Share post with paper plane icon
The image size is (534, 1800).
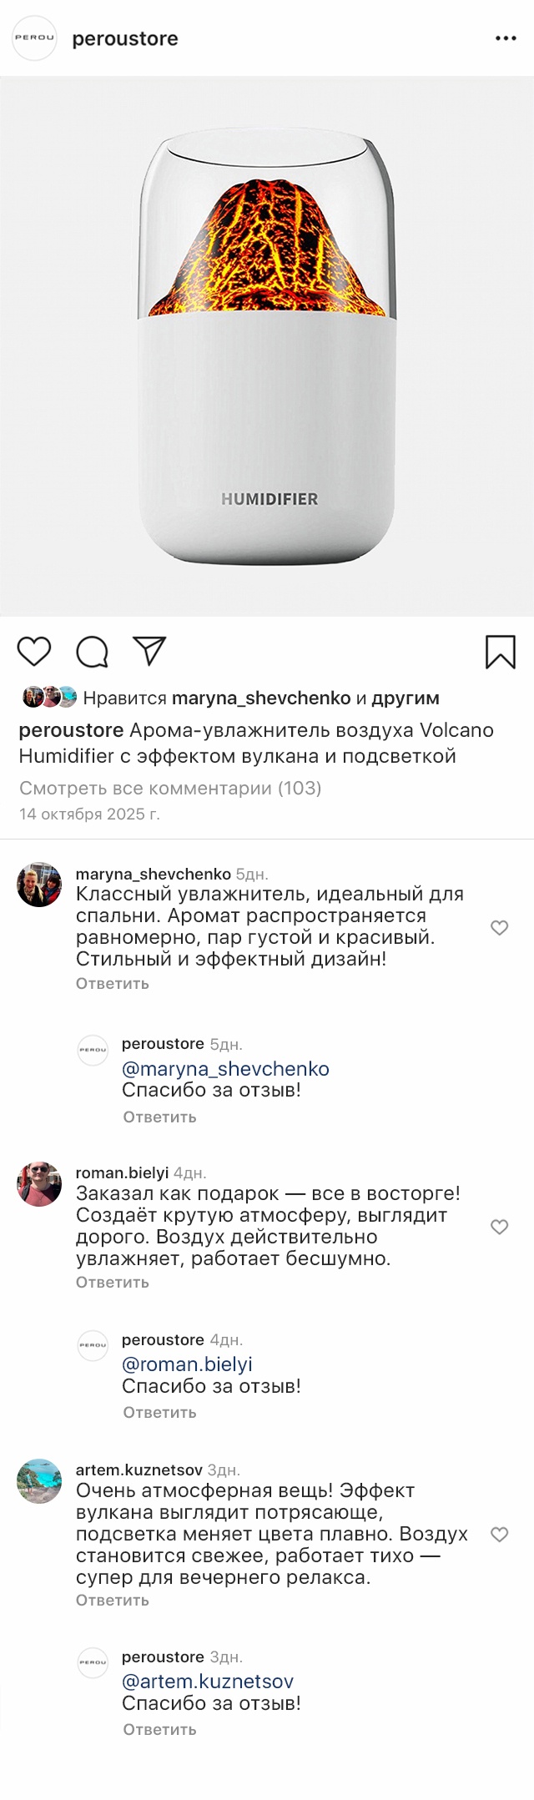tap(150, 651)
